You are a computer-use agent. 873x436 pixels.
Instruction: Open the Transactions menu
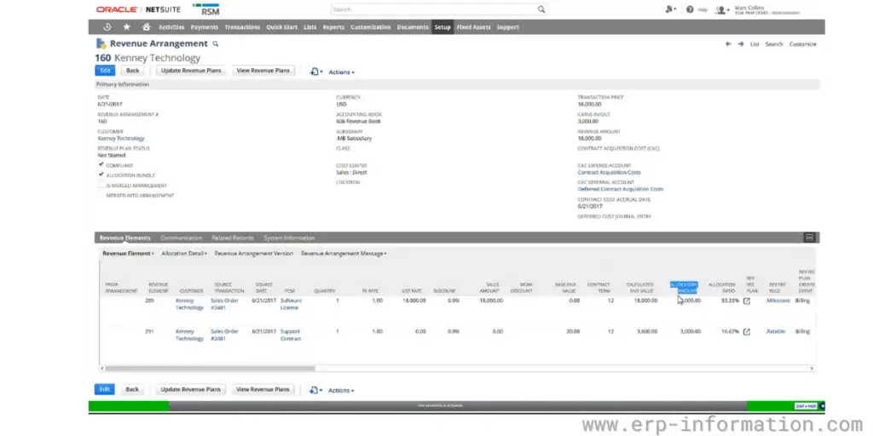pos(242,27)
